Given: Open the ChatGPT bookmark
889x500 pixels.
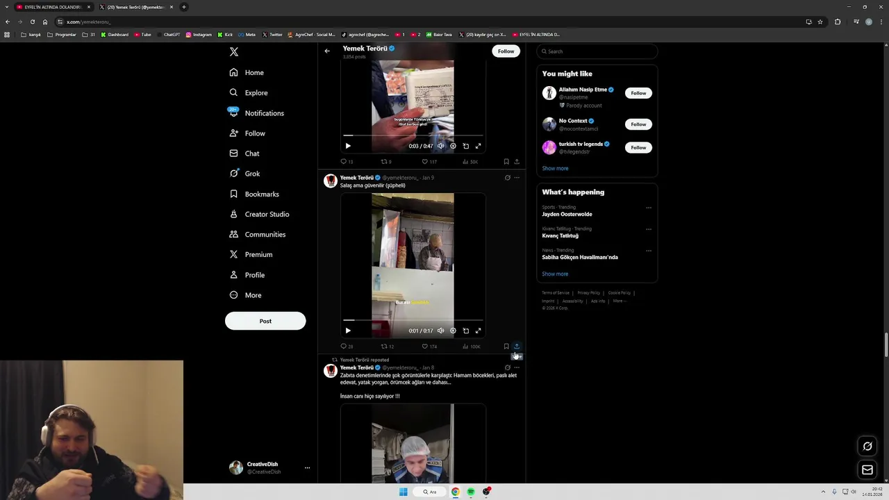Looking at the screenshot, I should (169, 35).
